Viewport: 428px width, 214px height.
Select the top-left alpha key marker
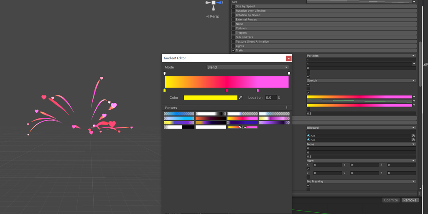(165, 74)
